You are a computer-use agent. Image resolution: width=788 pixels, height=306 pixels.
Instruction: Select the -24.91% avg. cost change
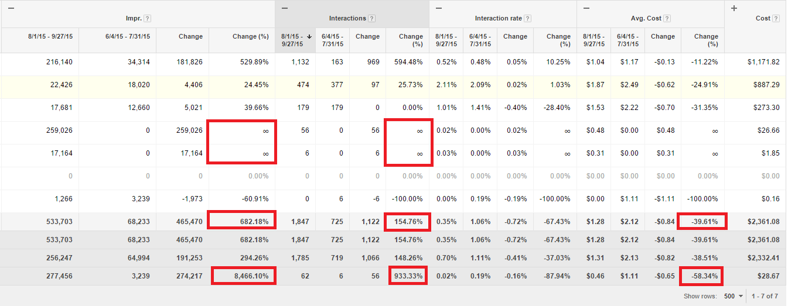[x=704, y=85]
